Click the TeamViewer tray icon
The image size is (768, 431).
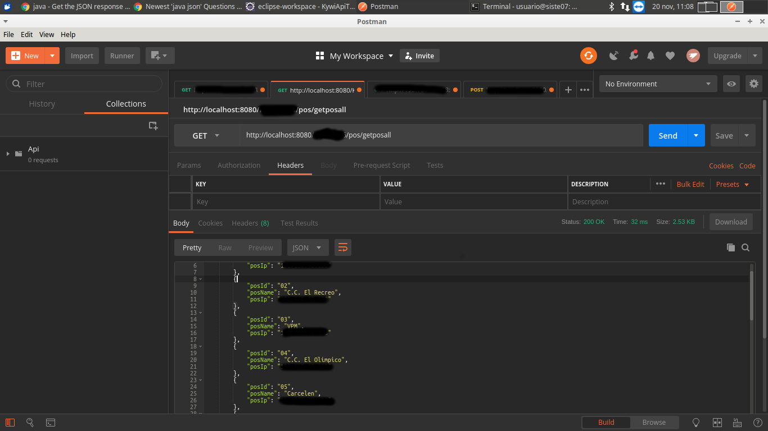pyautogui.click(x=639, y=7)
